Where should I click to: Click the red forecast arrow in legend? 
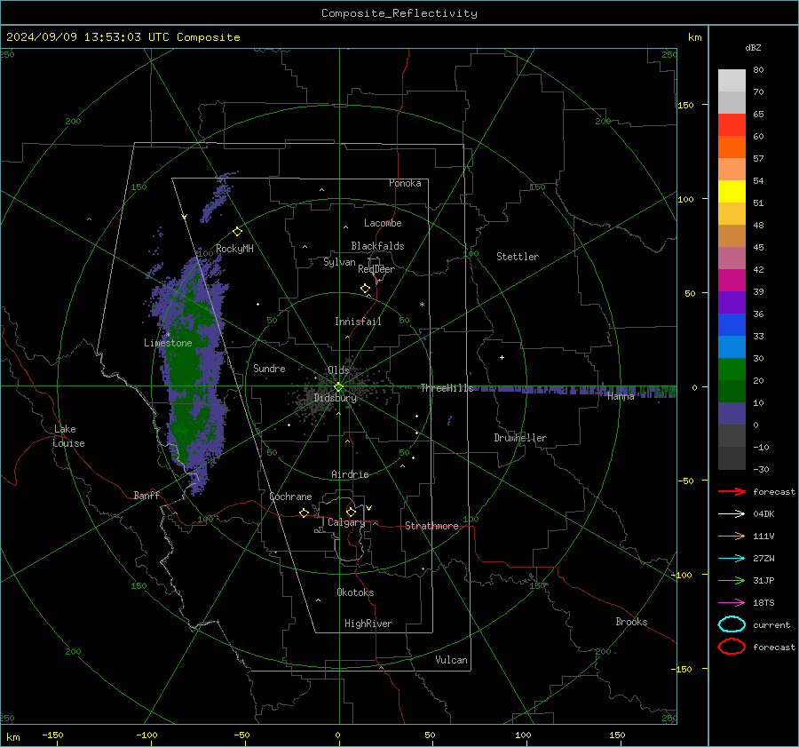[x=732, y=491]
